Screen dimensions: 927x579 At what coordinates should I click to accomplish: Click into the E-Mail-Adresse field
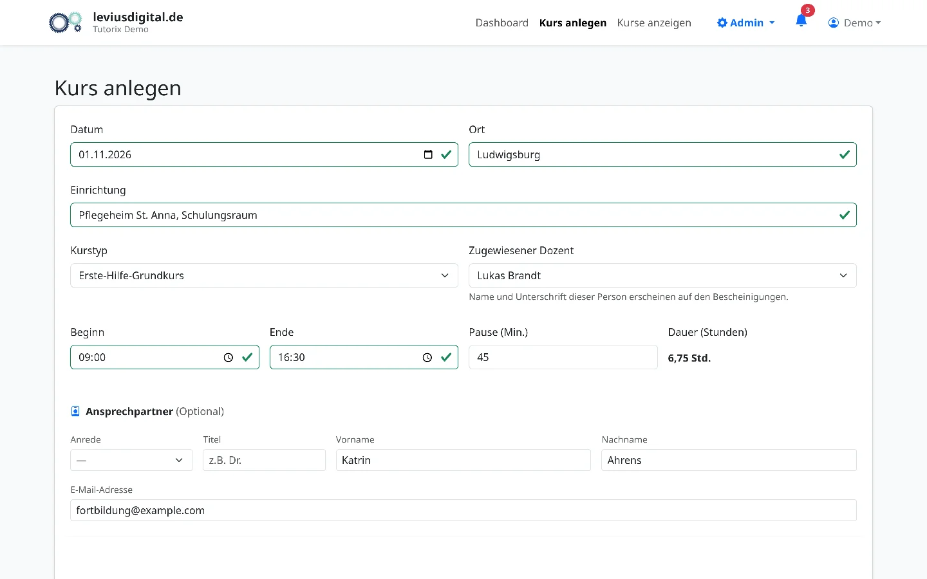coord(464,510)
